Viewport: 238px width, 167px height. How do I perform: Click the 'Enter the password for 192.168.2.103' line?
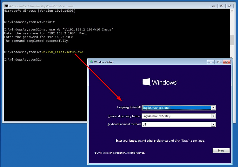click(39, 37)
